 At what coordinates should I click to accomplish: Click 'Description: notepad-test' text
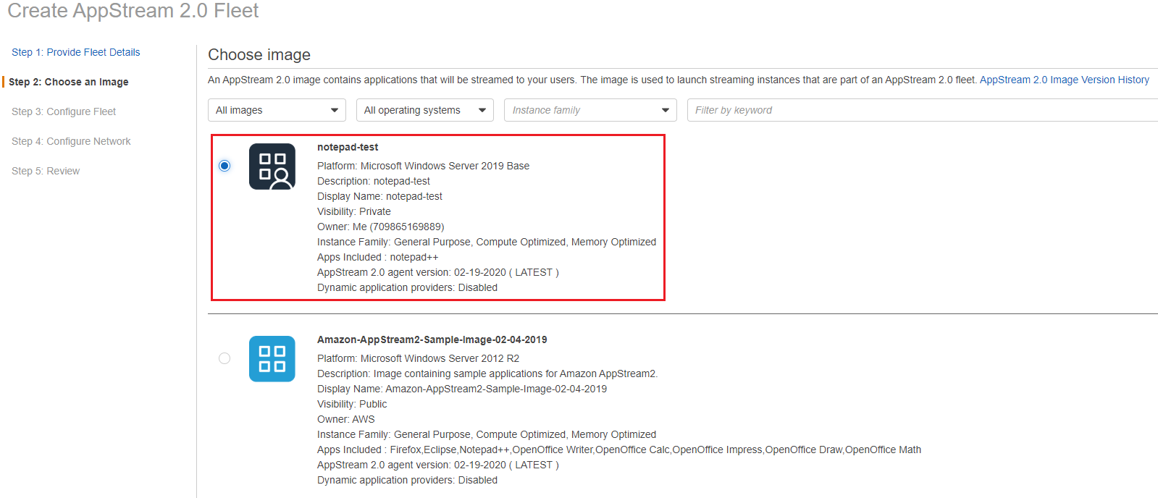374,181
